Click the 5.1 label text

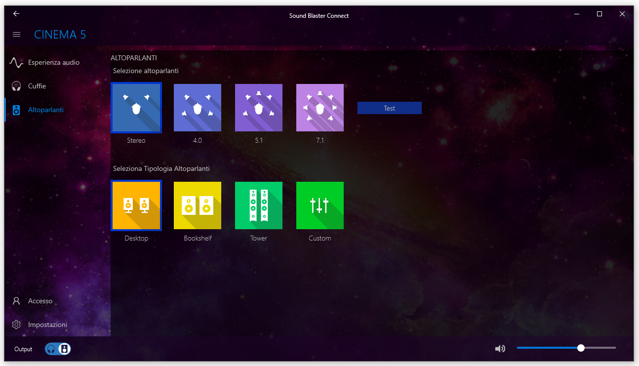[x=259, y=141]
